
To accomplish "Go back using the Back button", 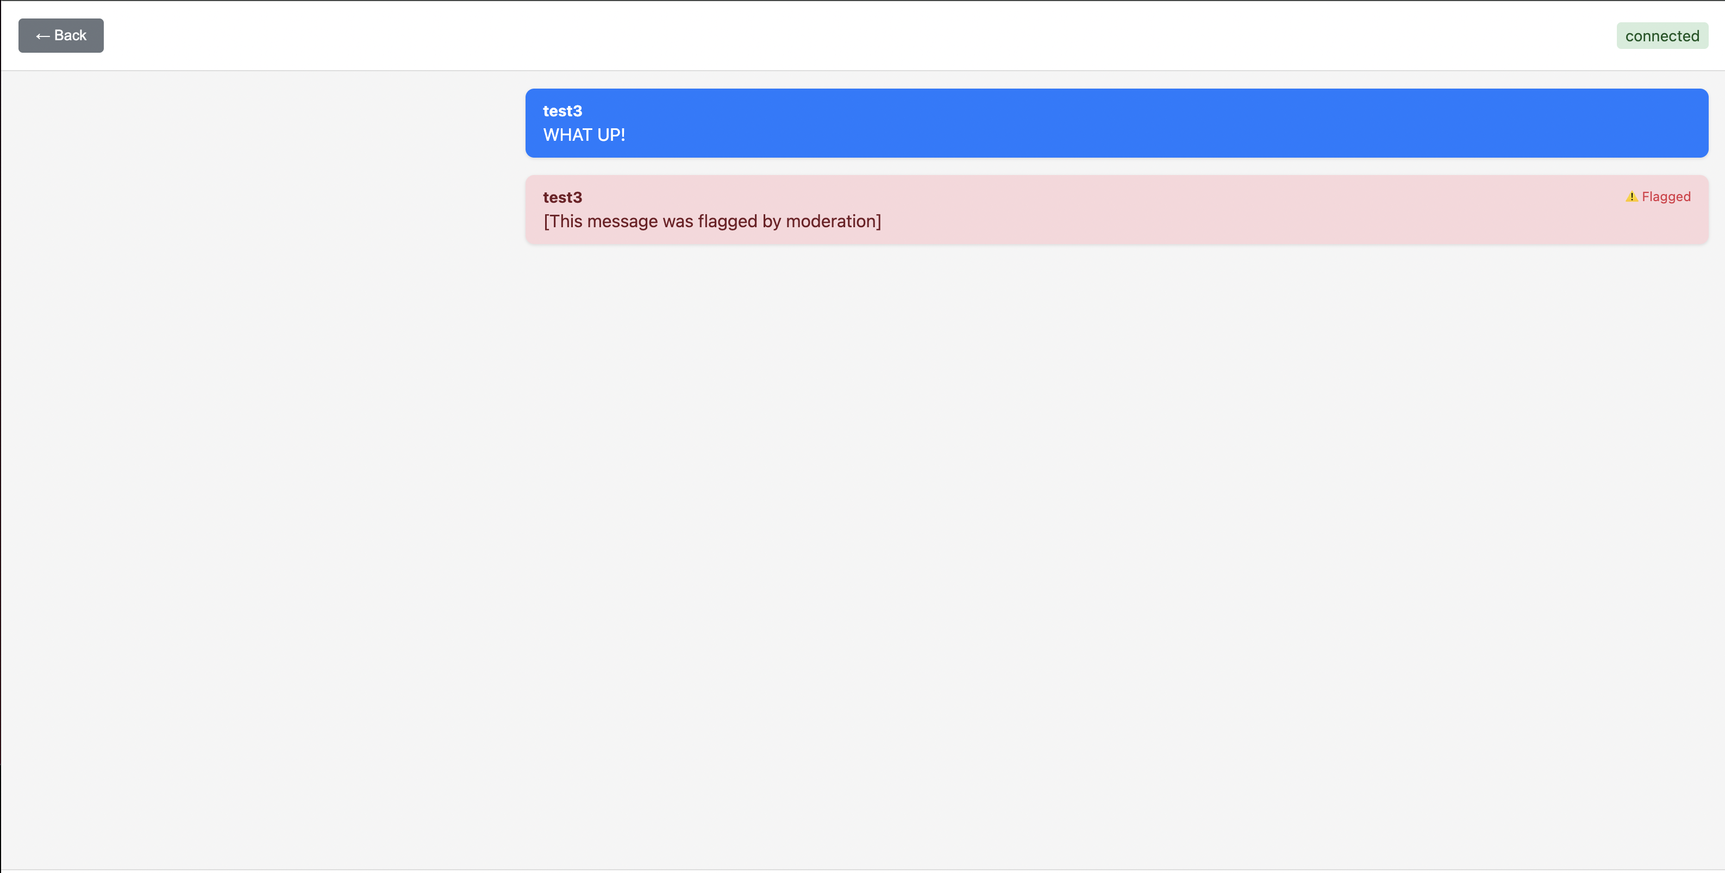I will pos(61,35).
